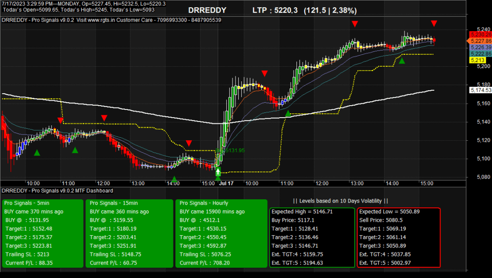Image resolution: width=492 pixels, height=278 pixels.
Task: Click Target:3 : 5223.81
Action: pyautogui.click(x=28, y=246)
